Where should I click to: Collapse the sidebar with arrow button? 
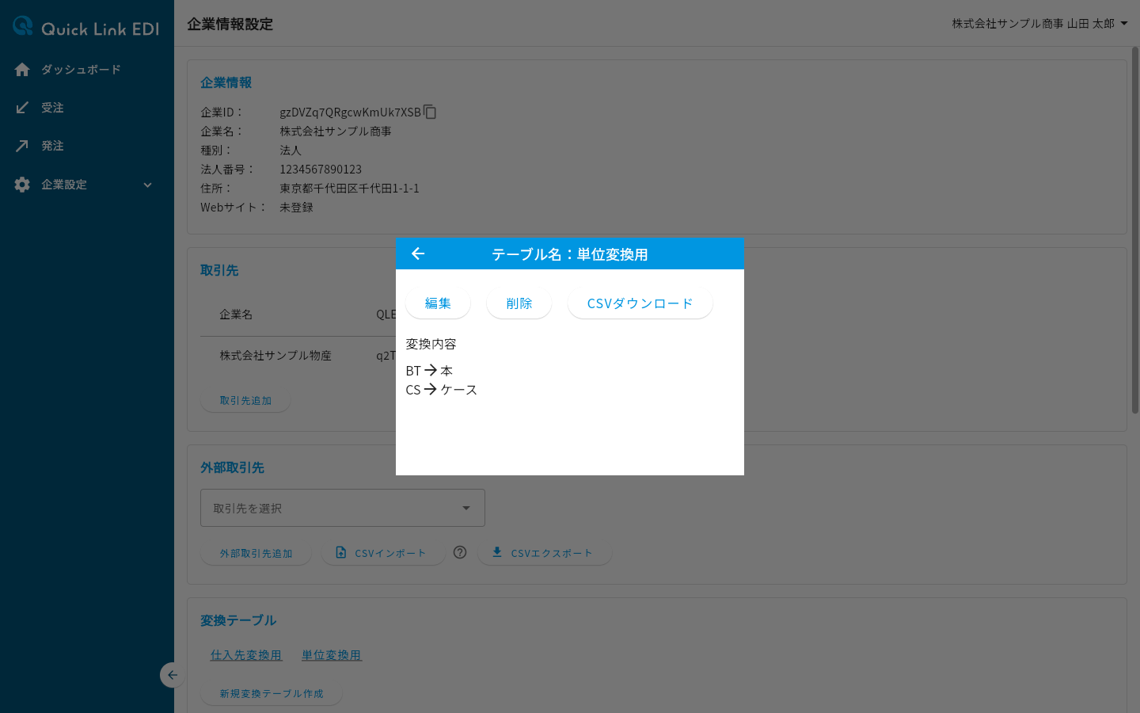point(172,675)
